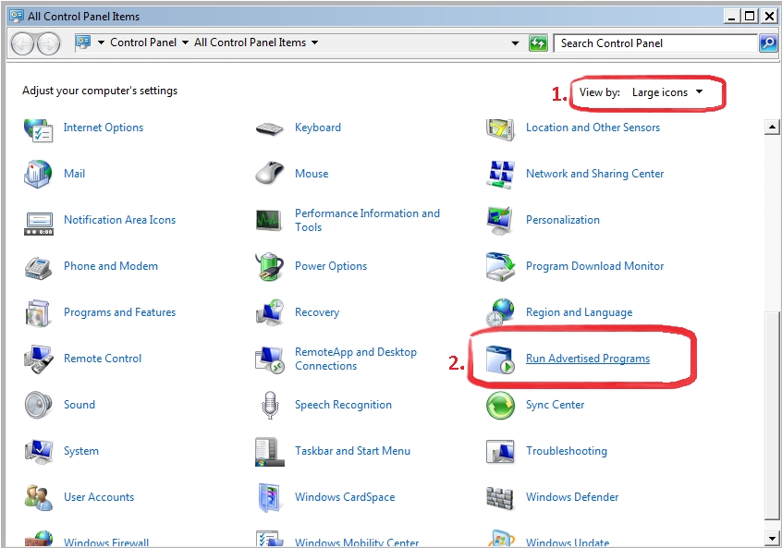The height and width of the screenshot is (548, 782).
Task: Click the Speech Recognition link
Action: point(343,405)
